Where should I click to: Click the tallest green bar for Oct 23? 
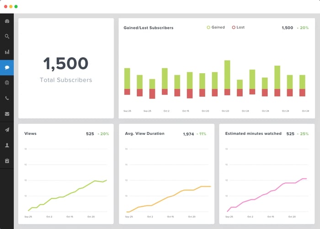(x=227, y=74)
